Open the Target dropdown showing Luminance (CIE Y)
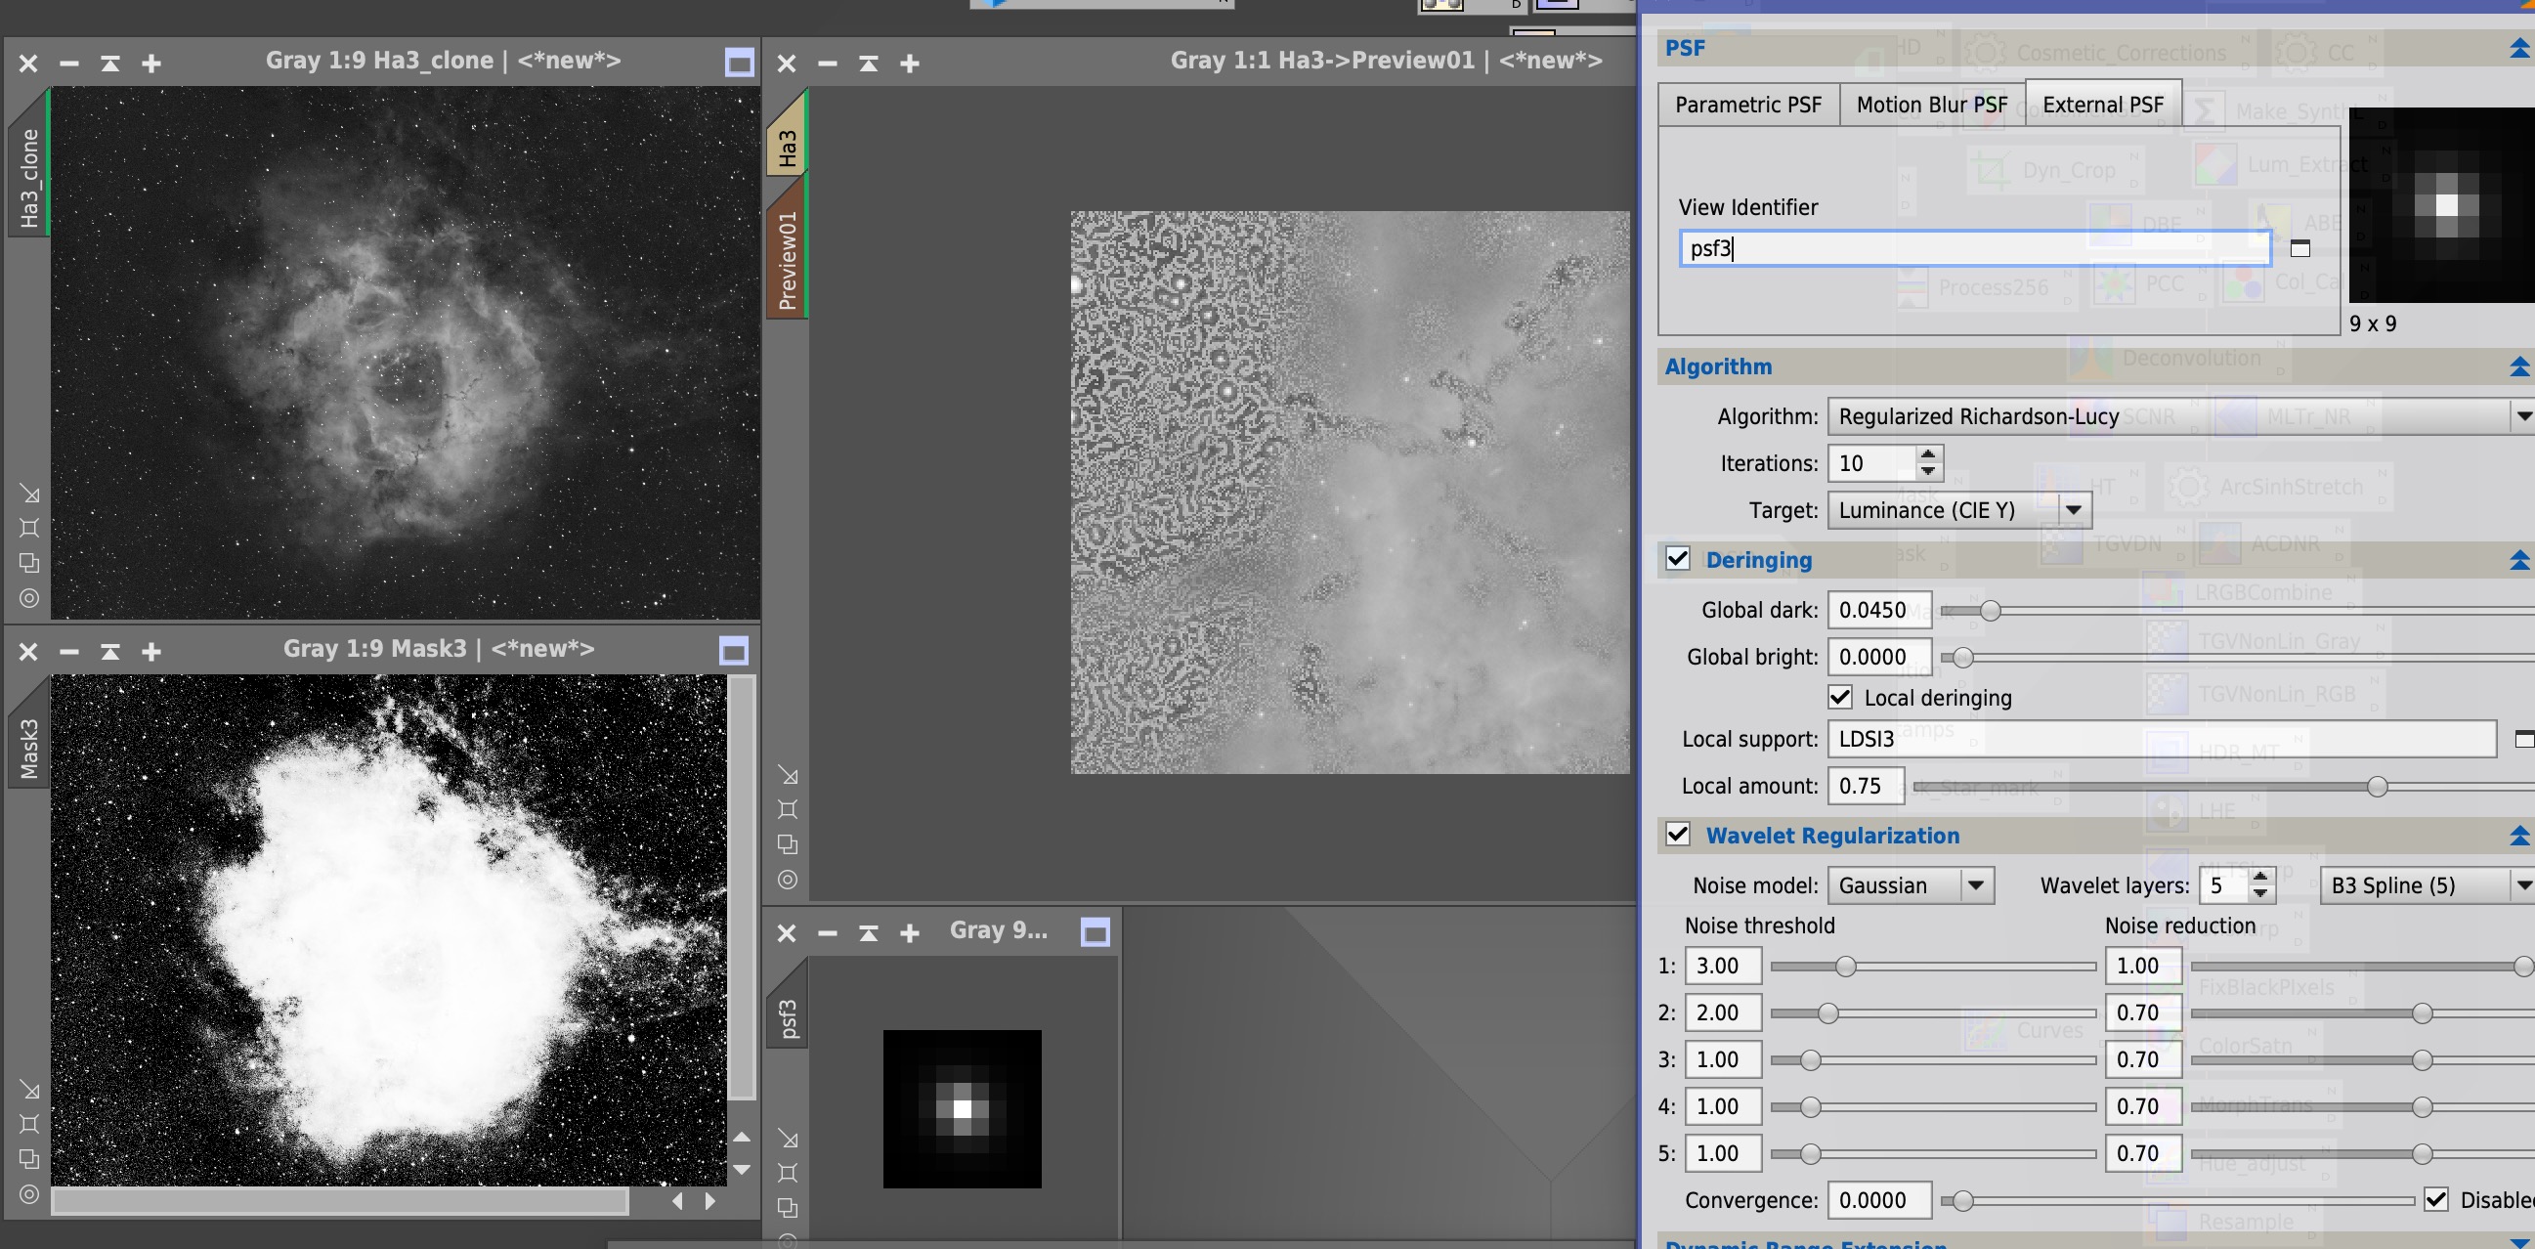Viewport: 2535px width, 1249px height. click(x=1959, y=510)
